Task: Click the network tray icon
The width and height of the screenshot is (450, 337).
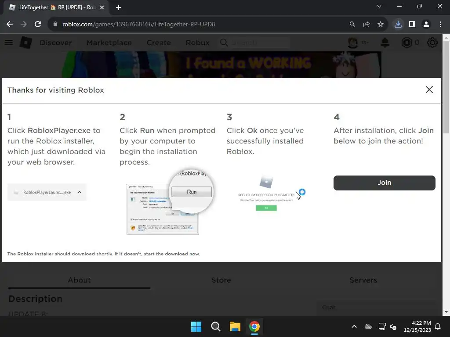Action: [382, 326]
